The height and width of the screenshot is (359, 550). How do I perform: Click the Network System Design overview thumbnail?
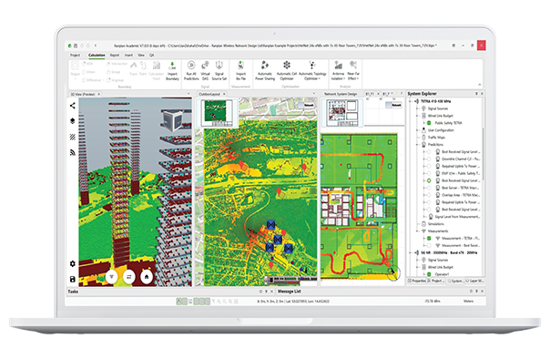342,113
